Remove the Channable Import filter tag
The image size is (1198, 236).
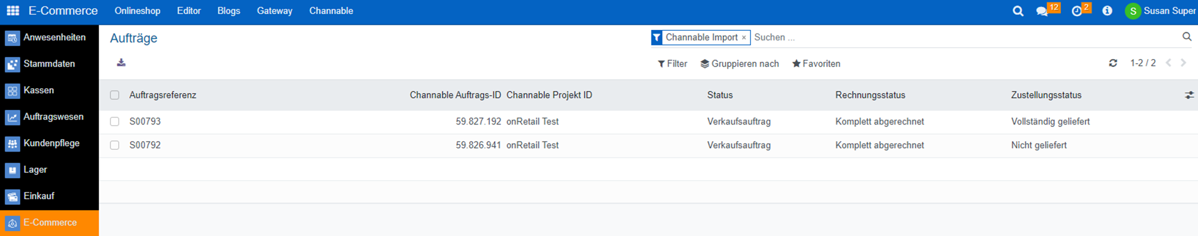click(x=744, y=37)
